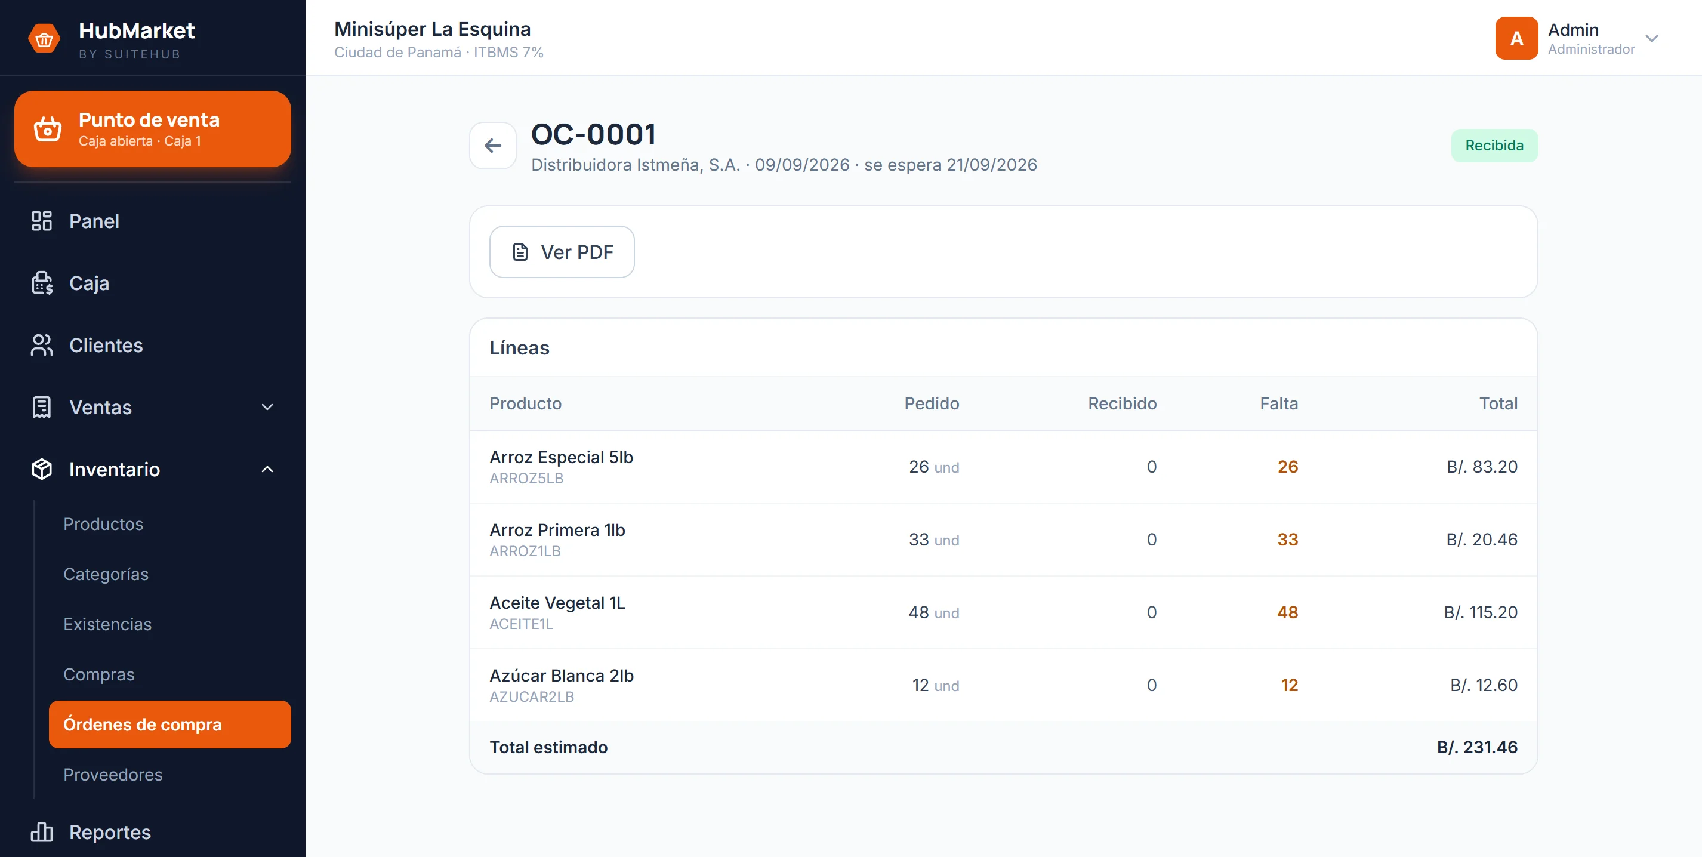The width and height of the screenshot is (1702, 857).
Task: Open the Caja menu item
Action: [153, 283]
